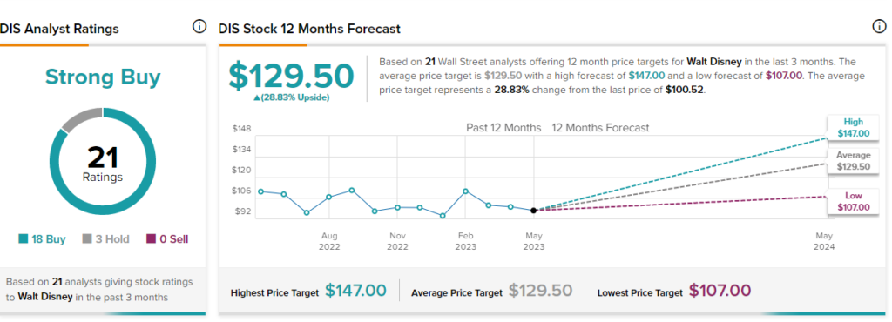
Task: Click the 0 Sell legend text
Action: click(x=174, y=239)
